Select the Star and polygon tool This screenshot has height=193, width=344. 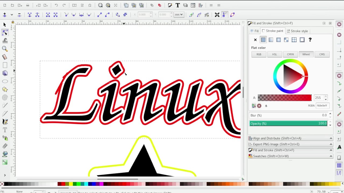[5, 90]
